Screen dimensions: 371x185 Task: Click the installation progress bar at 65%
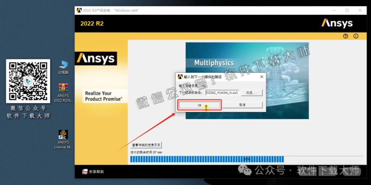pyautogui.click(x=247, y=159)
